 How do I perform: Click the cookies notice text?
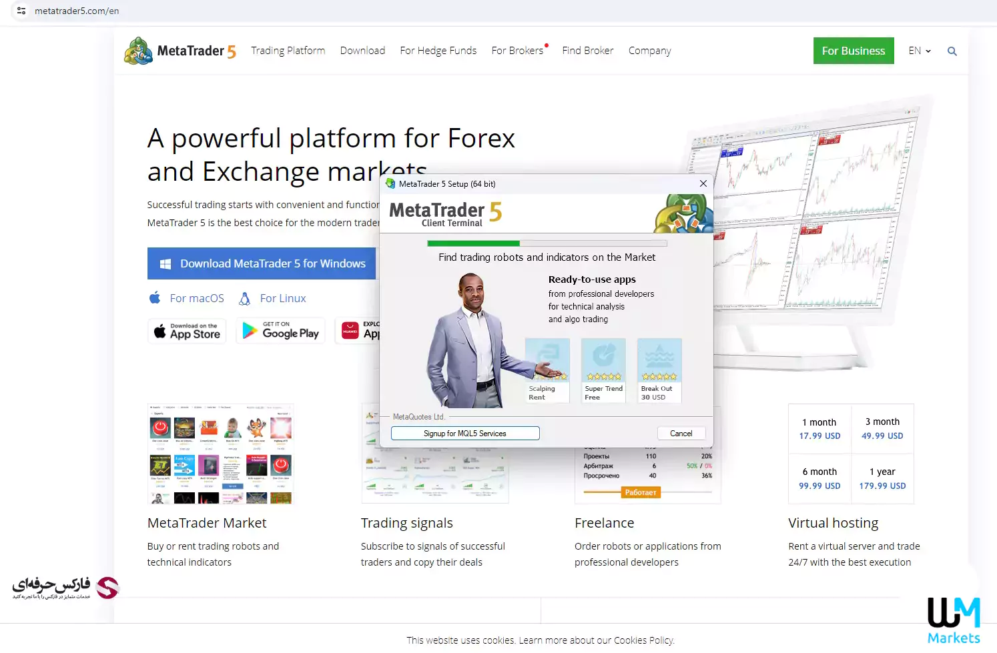541,640
